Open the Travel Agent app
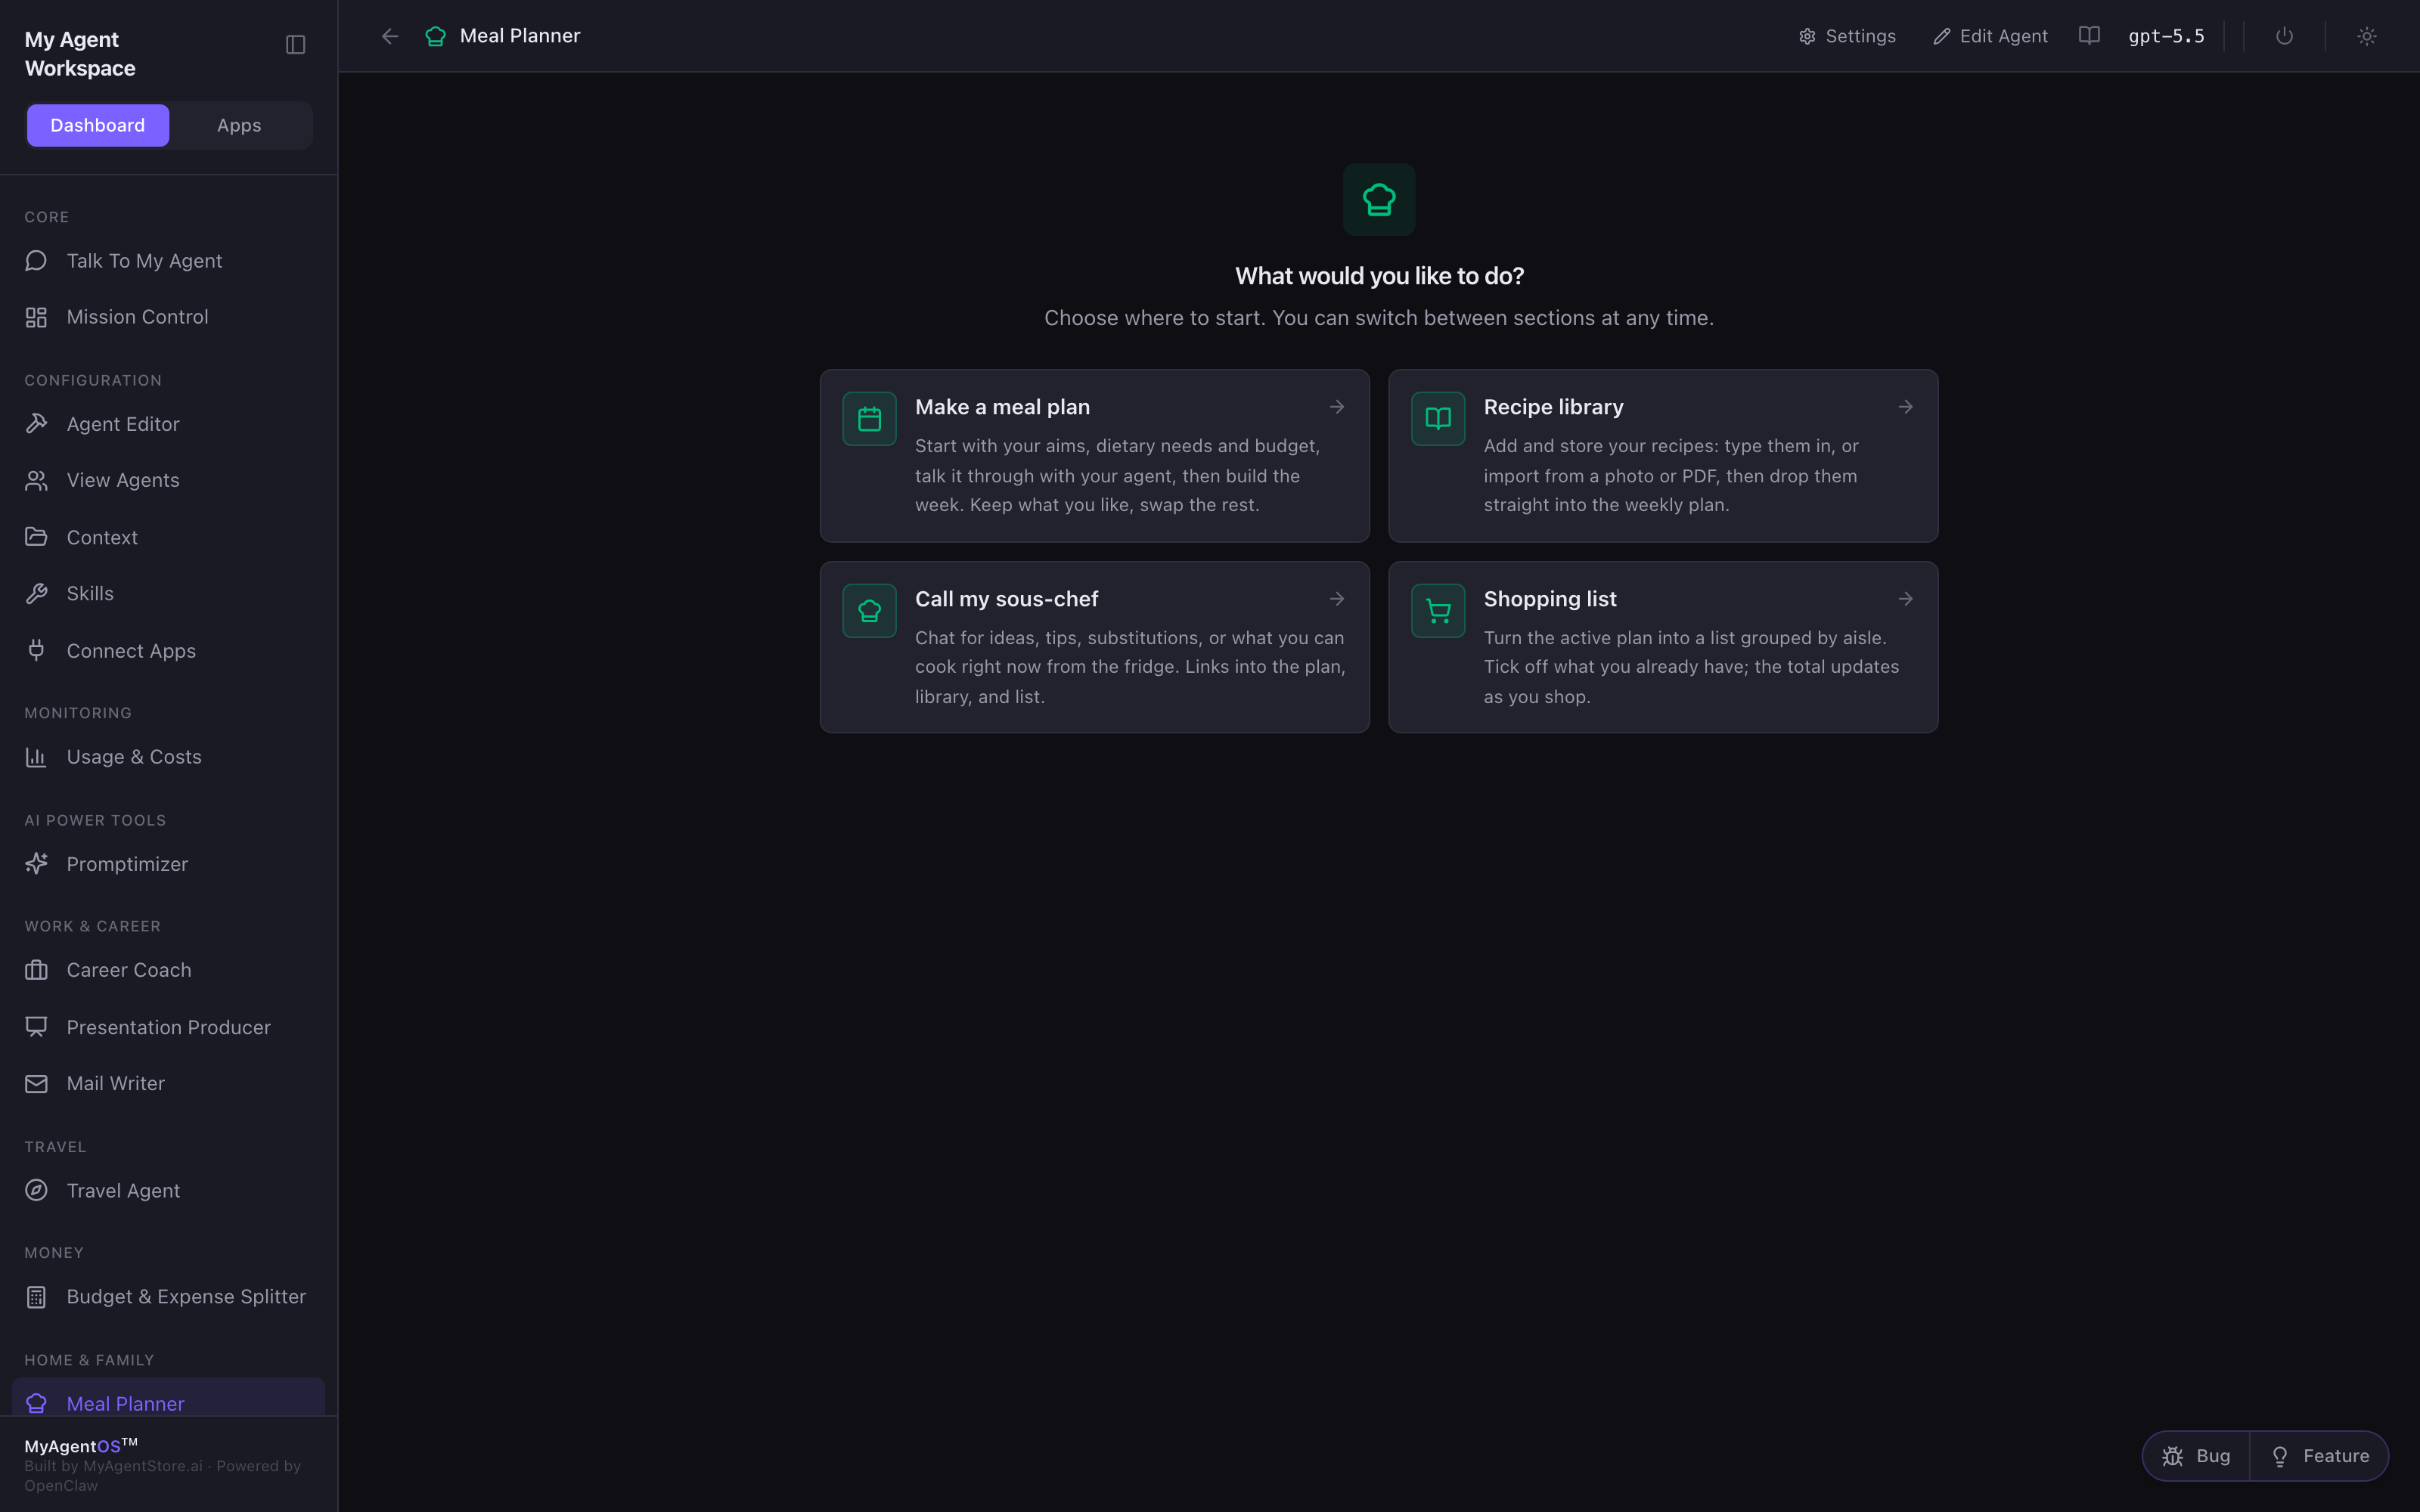Screen dimensions: 2420x1512 click(x=168, y=1190)
